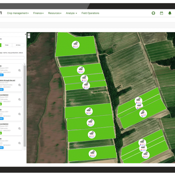The width and height of the screenshot is (175, 175).
Task: Click zoom-to-field magnifier on first task card
Action: 20,70
